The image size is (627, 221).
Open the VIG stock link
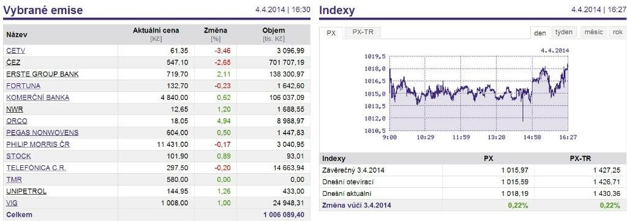point(12,203)
